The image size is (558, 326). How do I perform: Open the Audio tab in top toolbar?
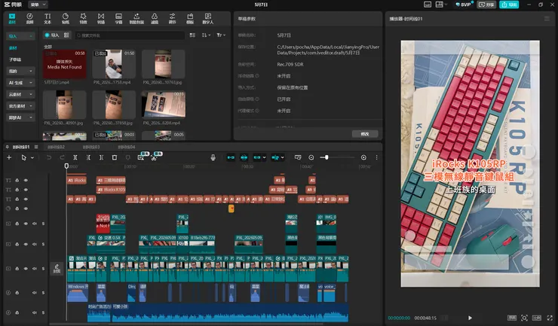coord(29,19)
